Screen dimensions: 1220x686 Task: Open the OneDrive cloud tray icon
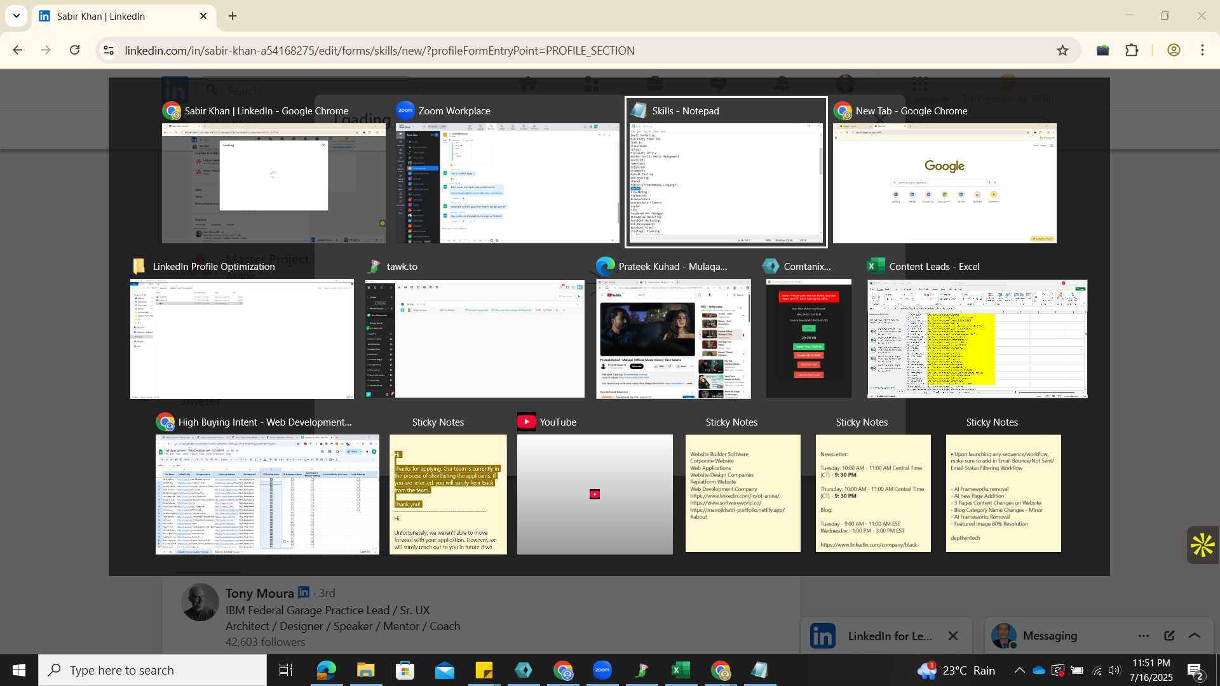1039,670
